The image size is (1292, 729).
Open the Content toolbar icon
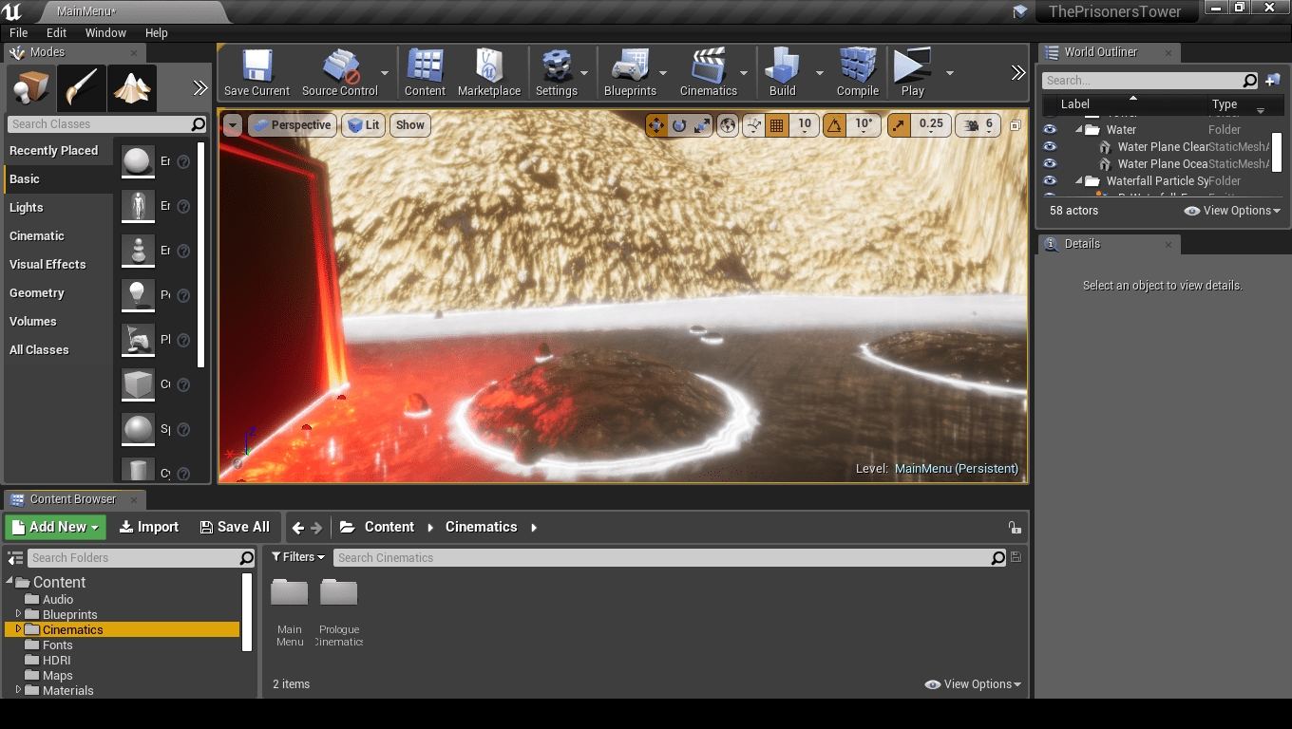click(425, 73)
